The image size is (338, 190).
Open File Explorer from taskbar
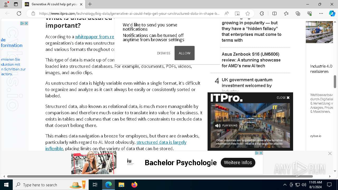point(121,185)
